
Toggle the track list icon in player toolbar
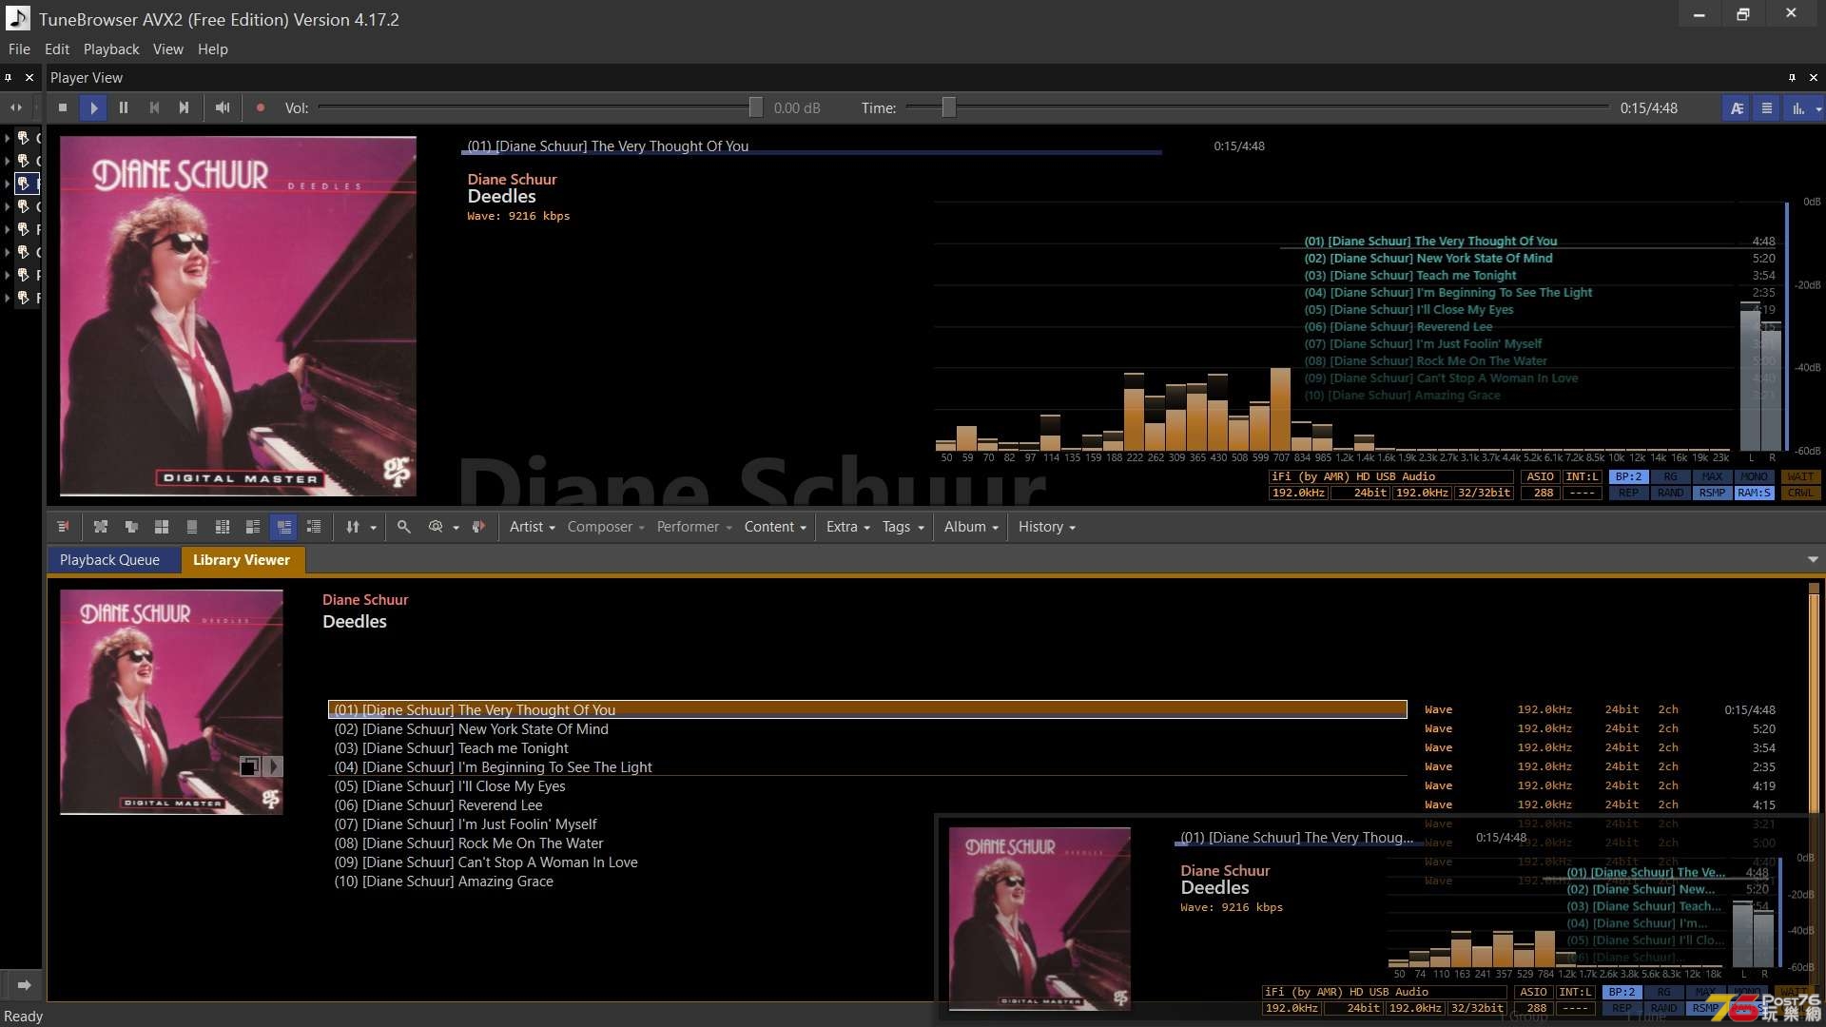coord(1767,108)
